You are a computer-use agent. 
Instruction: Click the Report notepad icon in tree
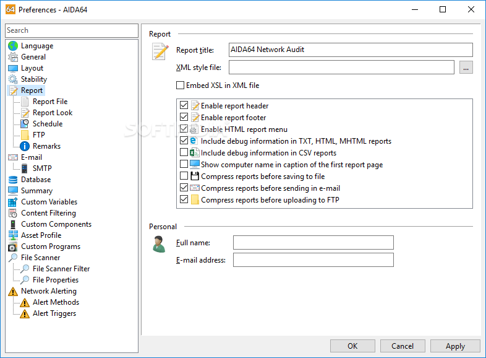(x=13, y=90)
